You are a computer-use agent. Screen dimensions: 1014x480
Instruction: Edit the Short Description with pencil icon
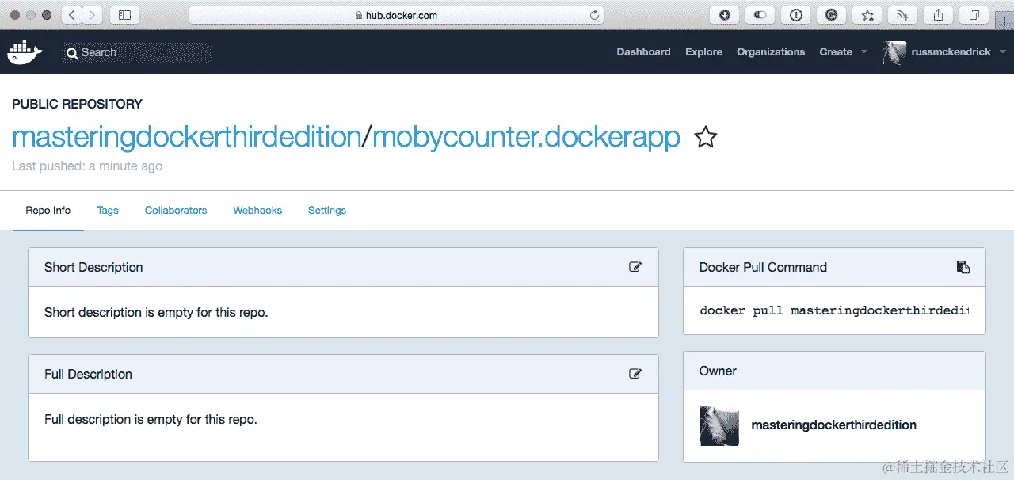[635, 267]
